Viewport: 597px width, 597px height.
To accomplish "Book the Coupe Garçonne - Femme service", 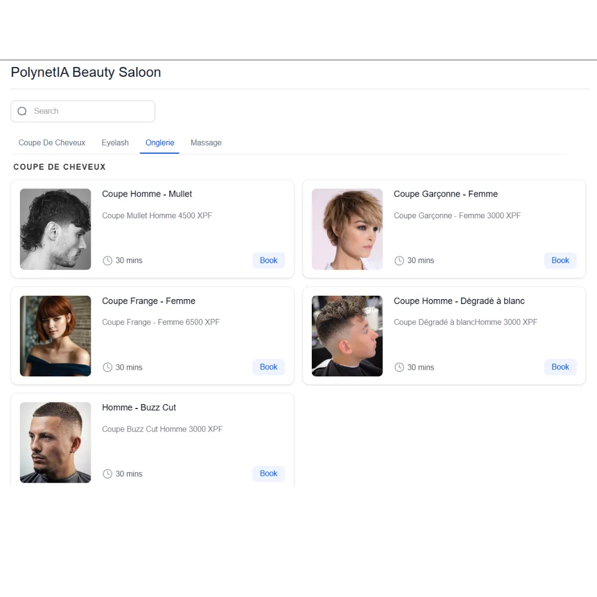I will click(560, 260).
